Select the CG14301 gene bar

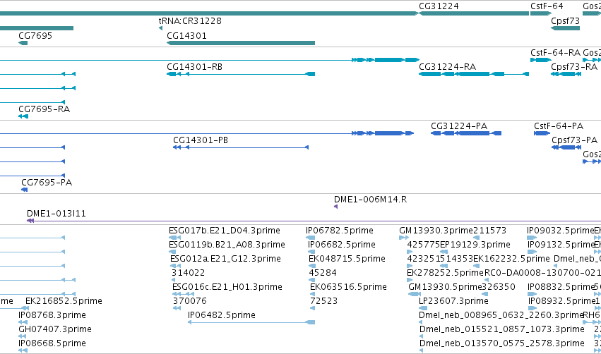[241, 43]
